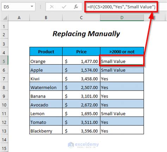Screen dimensions: 167x152
Task: Select row 7 header
Action: [4, 78]
